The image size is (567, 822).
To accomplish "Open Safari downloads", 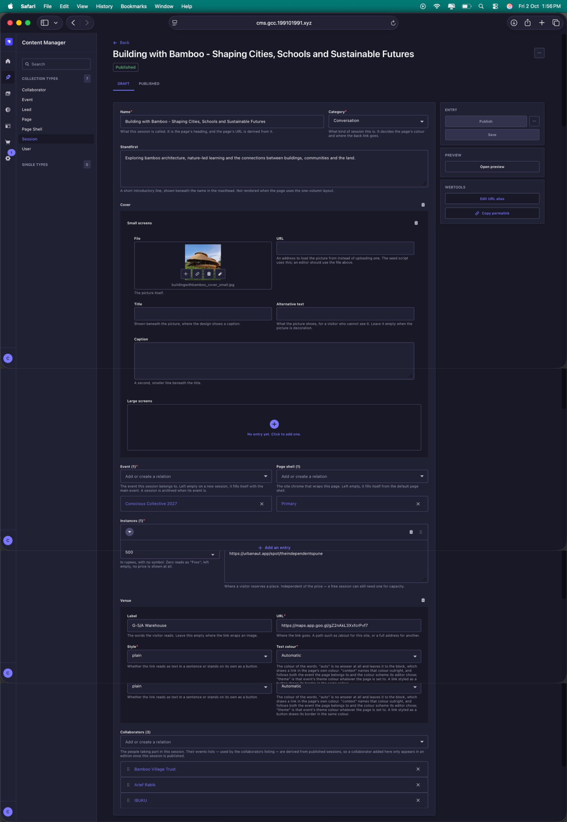I will point(514,23).
